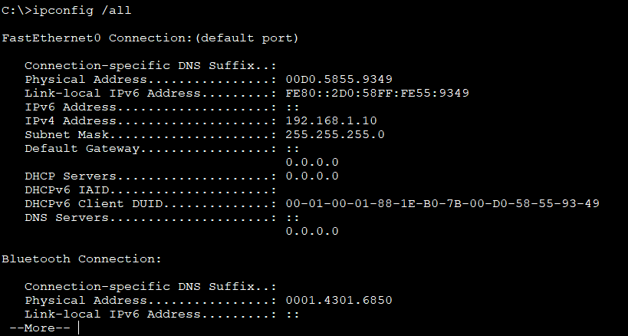Click the link-local address FE80::2D0:58FF:FE55:9349
Image resolution: width=628 pixels, height=336 pixels.
point(377,94)
